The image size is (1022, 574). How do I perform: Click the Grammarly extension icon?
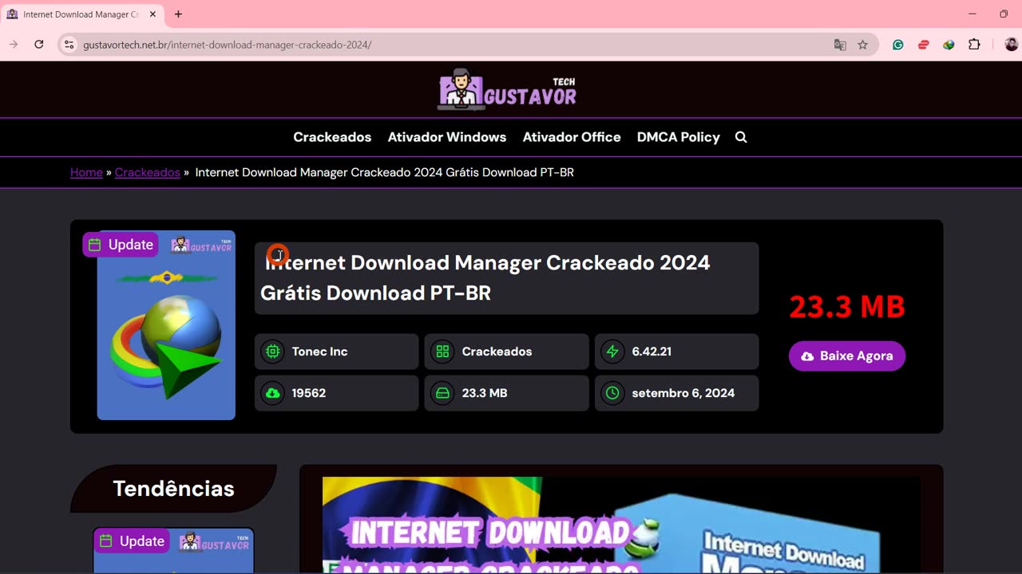[898, 45]
